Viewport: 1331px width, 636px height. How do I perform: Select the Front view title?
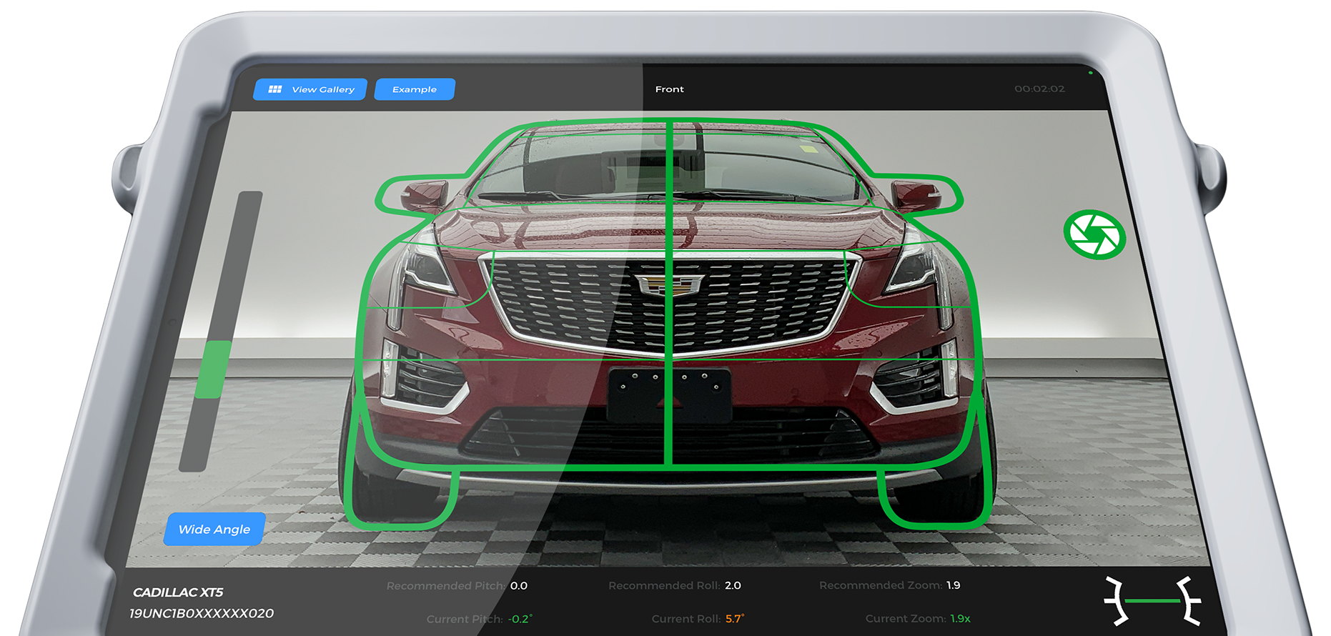point(670,89)
